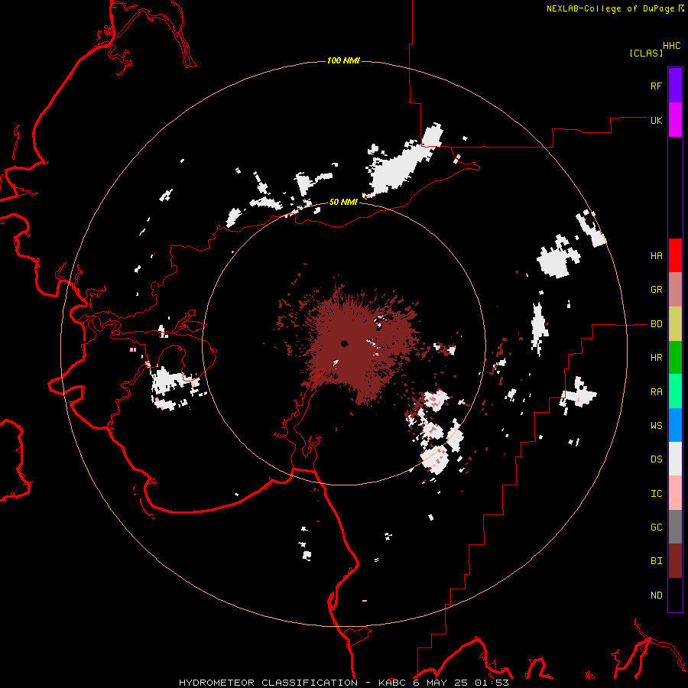Click the 'HHC' product code text
688x688 pixels.
pyautogui.click(x=672, y=46)
